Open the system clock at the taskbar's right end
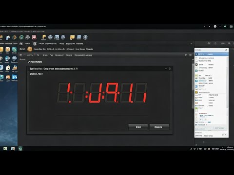Image resolution: width=234 pixels, height=175 pixels. 230,148
